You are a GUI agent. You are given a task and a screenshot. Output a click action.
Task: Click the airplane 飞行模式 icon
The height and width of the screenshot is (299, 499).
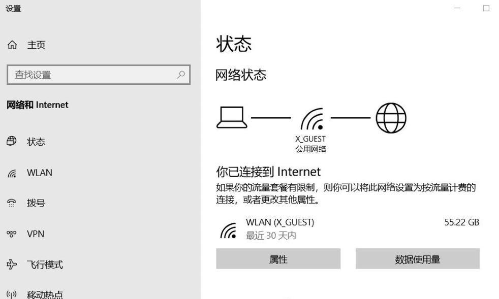click(12, 264)
